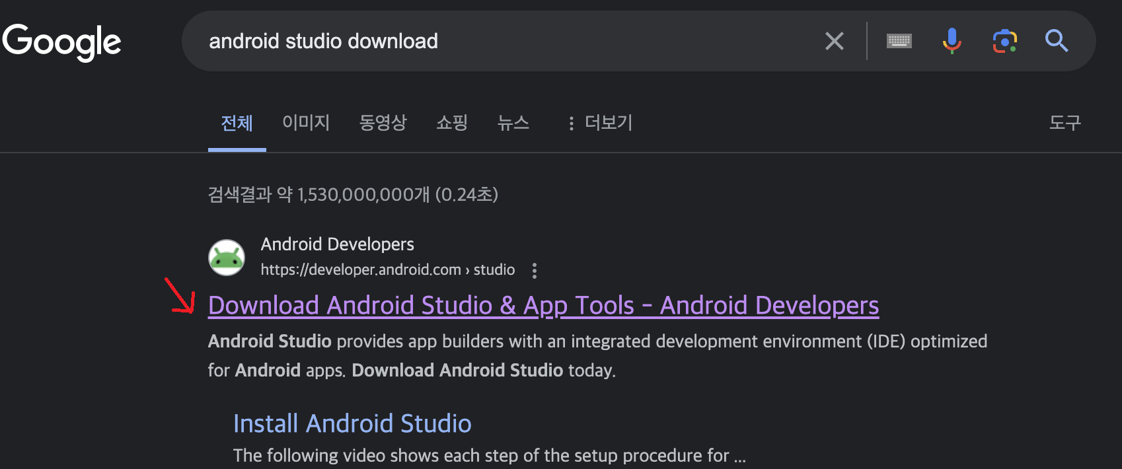Switch to the 동영상 tab
Screen dimensions: 1122x469
[x=383, y=123]
